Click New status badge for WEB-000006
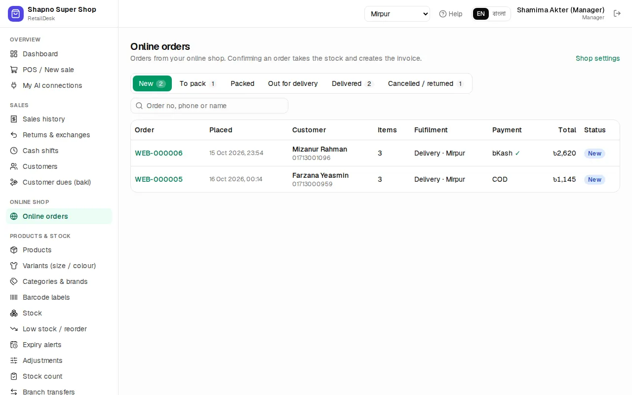The height and width of the screenshot is (395, 632). tap(594, 154)
